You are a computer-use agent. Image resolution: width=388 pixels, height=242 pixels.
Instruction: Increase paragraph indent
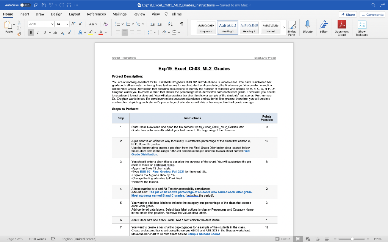point(160,24)
